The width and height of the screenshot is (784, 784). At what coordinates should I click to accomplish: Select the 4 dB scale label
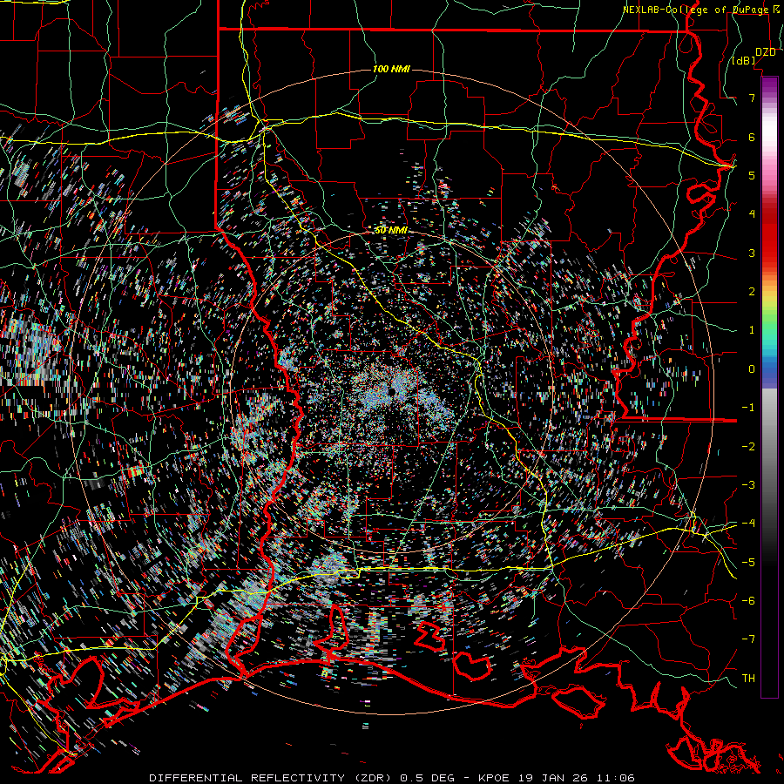(752, 214)
